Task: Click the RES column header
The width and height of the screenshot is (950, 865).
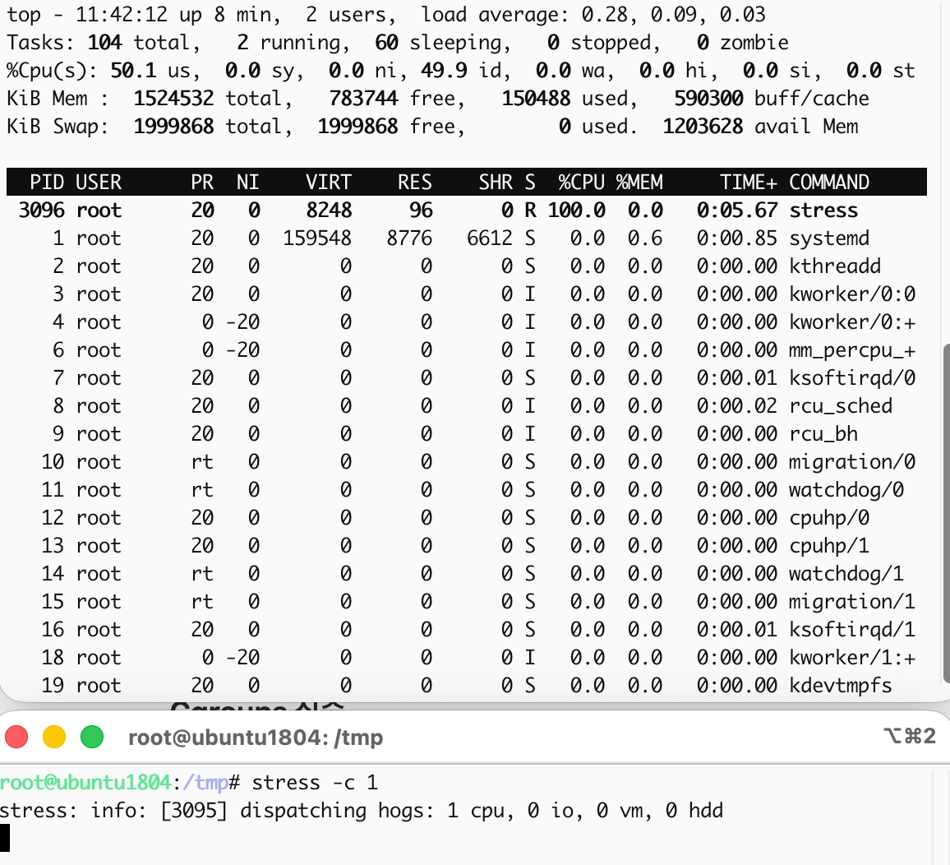Action: coord(415,182)
